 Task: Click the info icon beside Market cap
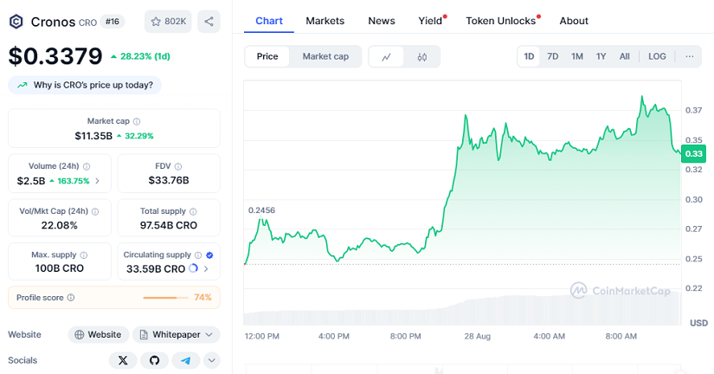[137, 121]
